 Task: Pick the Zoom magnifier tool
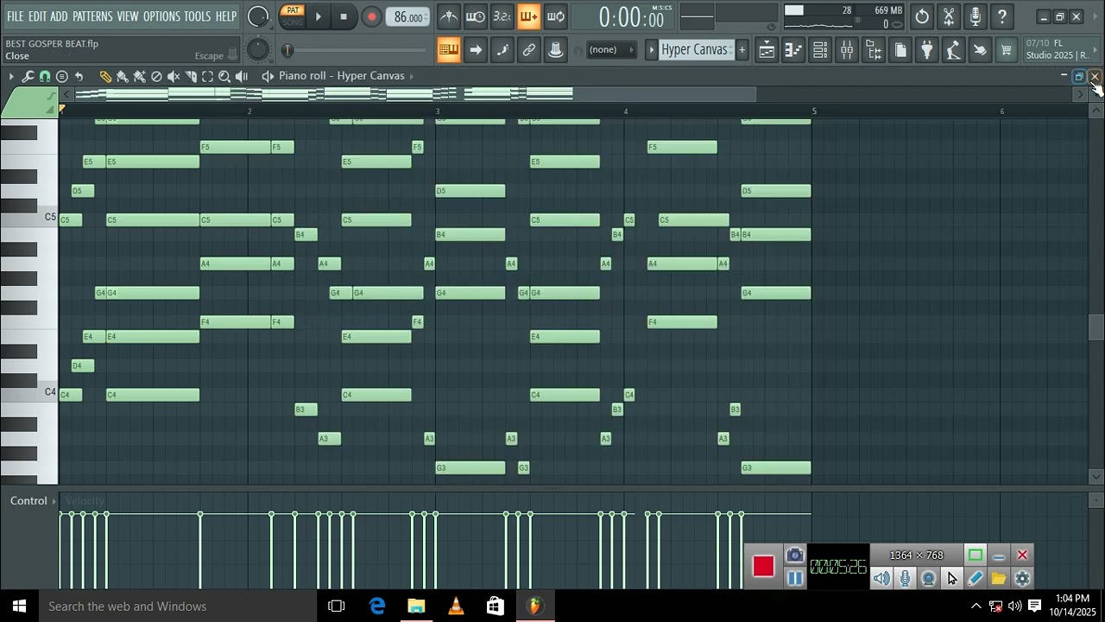tap(224, 76)
